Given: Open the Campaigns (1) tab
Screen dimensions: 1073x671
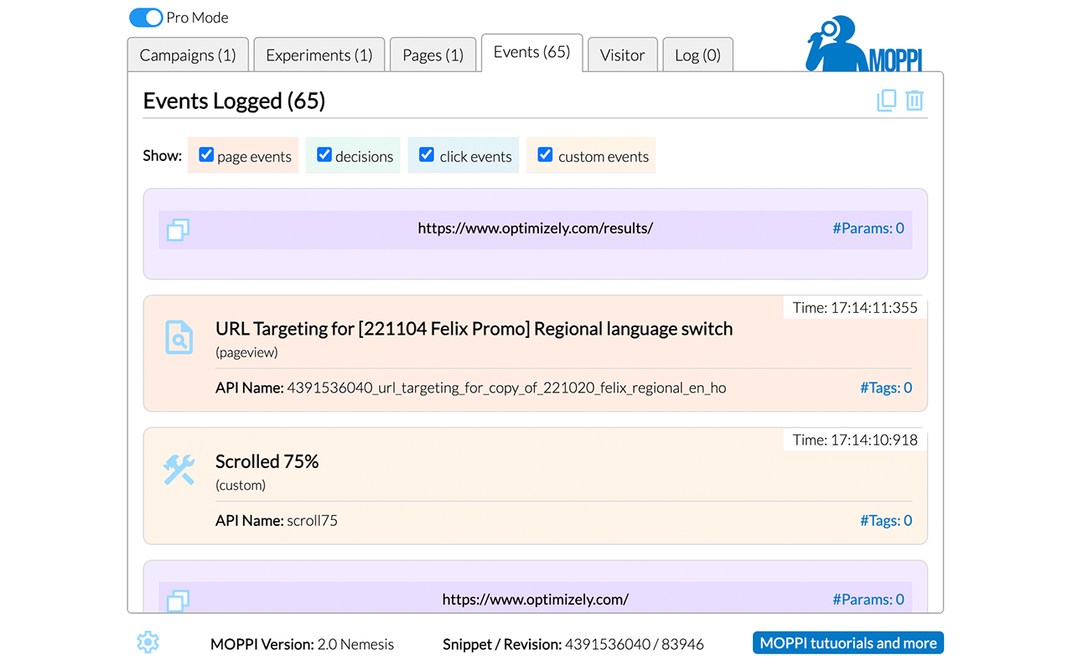Looking at the screenshot, I should point(188,55).
